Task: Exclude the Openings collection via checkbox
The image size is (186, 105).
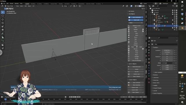Action: click(173, 24)
